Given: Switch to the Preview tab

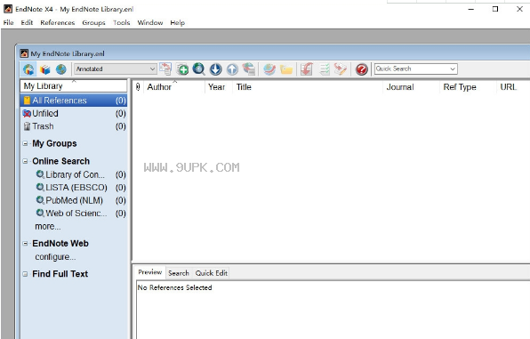Looking at the screenshot, I should [x=149, y=272].
